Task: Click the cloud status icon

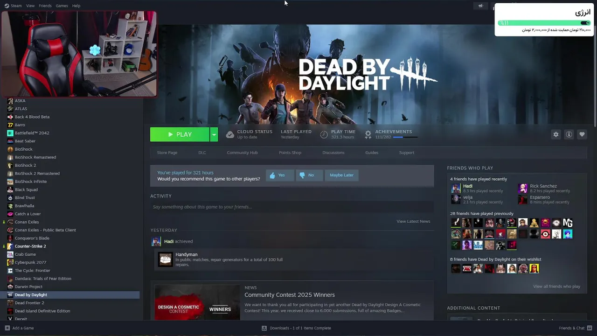Action: 230,134
